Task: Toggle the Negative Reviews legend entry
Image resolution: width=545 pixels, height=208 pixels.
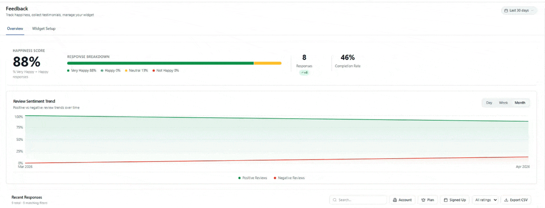Action: pyautogui.click(x=289, y=178)
